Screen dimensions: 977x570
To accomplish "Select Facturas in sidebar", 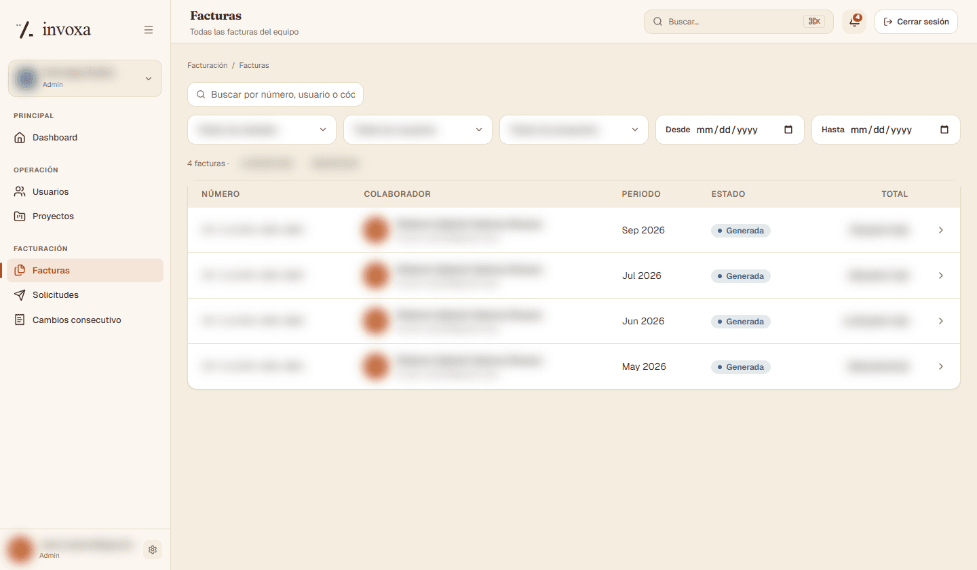I will tap(85, 271).
